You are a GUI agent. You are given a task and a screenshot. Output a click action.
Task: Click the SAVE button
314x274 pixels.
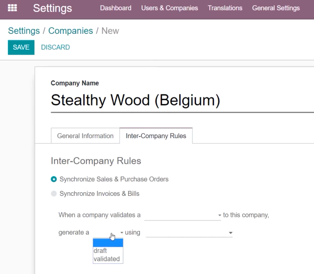coord(21,47)
